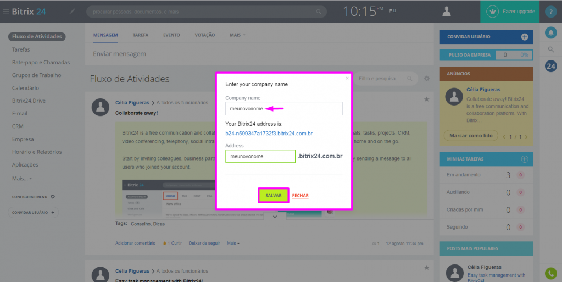Click the Fazer upgrade button
The height and width of the screenshot is (282, 562).
point(510,12)
